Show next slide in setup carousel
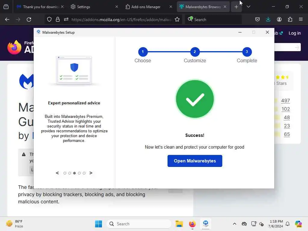Viewport: 308px width, 231px height. coord(91,173)
